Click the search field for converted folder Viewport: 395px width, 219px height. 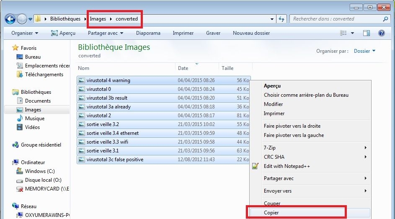click(x=335, y=19)
